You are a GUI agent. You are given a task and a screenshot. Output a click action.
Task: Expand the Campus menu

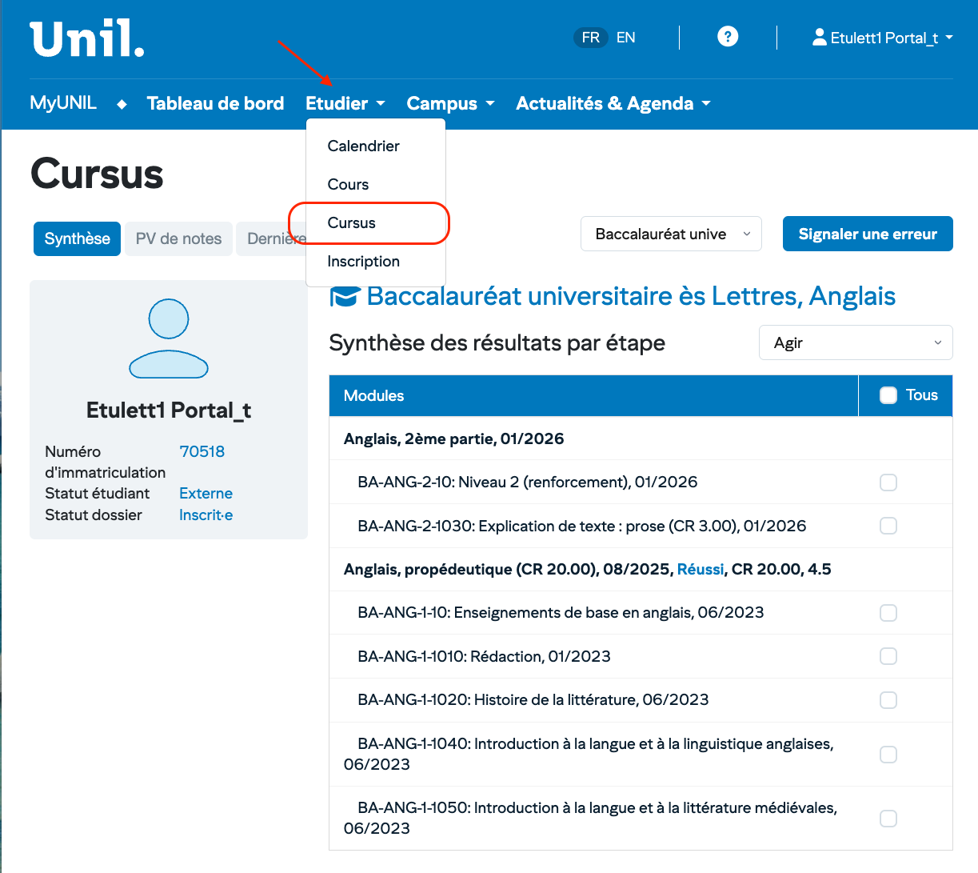pyautogui.click(x=450, y=104)
